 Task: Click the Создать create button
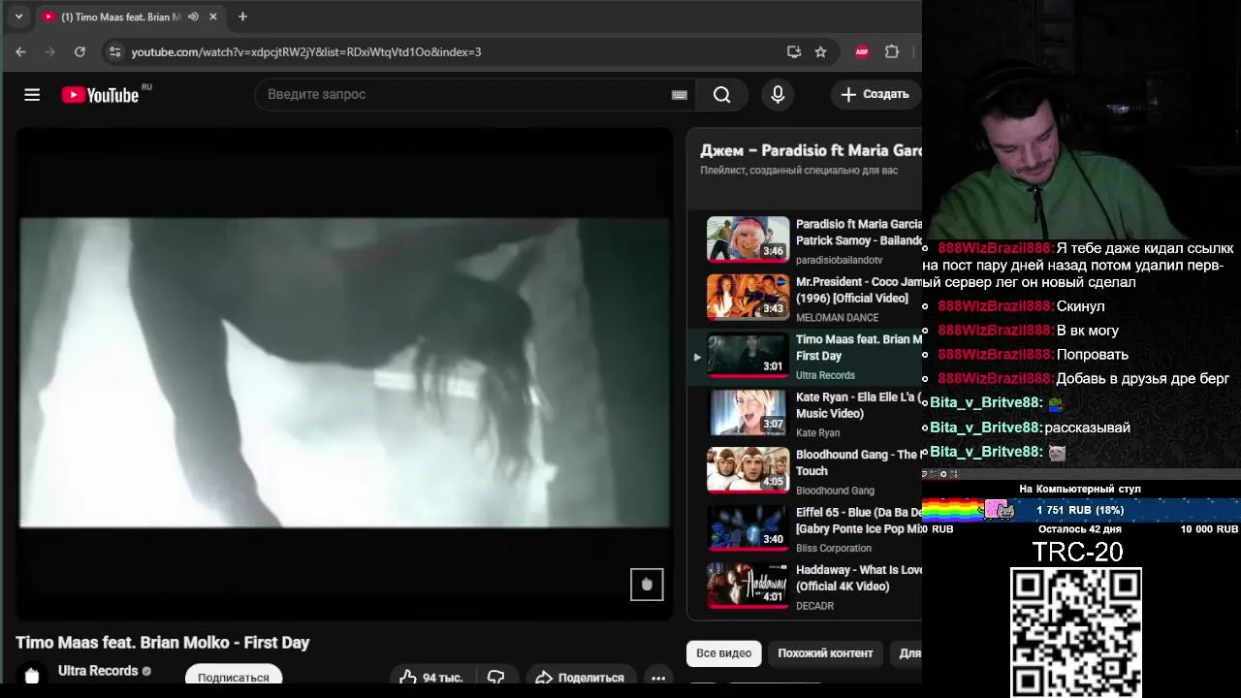point(875,94)
